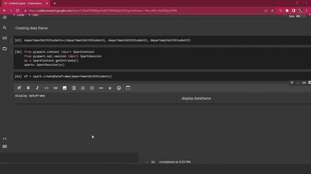
Task: Click 'completed at 4:23 PM' status text
Action: (x=175, y=162)
